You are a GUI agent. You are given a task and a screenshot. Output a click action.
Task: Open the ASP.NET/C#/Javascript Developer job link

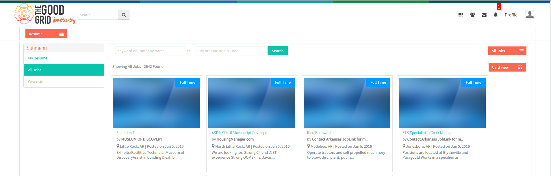[240, 133]
